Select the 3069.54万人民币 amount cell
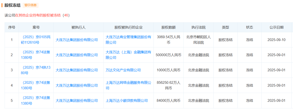 [168, 40]
